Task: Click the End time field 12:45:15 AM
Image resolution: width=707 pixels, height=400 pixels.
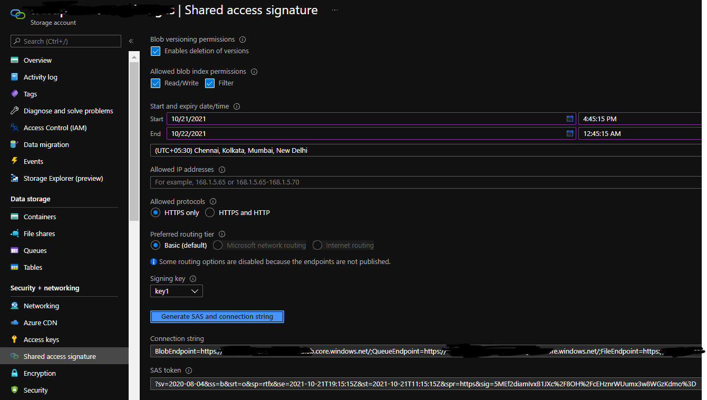Action: [640, 133]
